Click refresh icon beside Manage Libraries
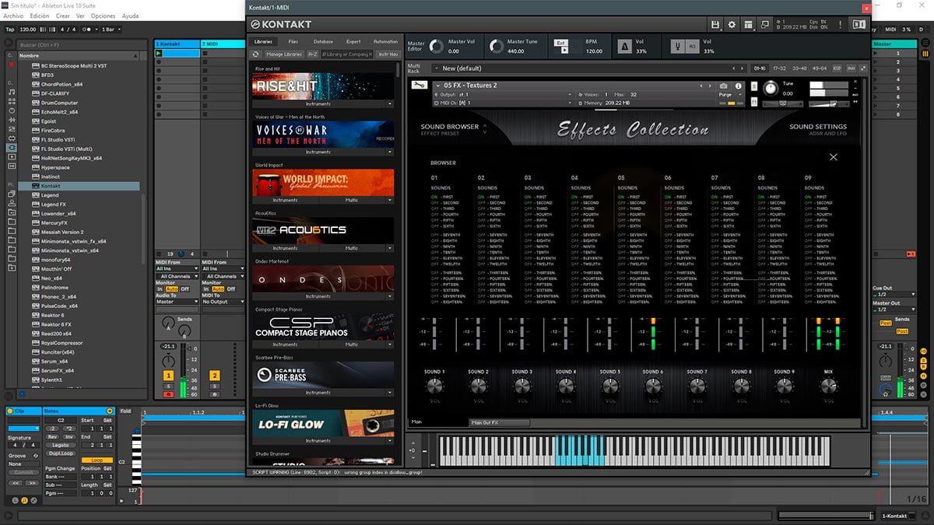 click(256, 54)
